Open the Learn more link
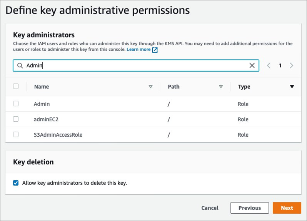Image resolution: width=307 pixels, height=221 pixels. pyautogui.click(x=138, y=50)
